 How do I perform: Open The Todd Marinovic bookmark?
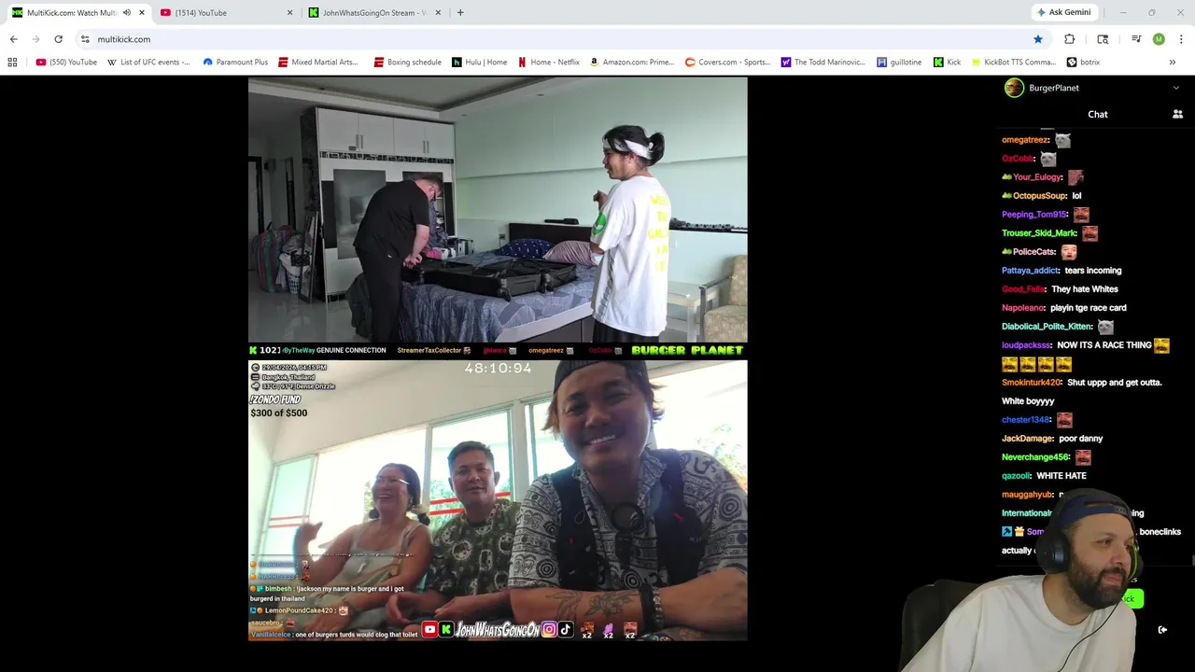tap(823, 63)
